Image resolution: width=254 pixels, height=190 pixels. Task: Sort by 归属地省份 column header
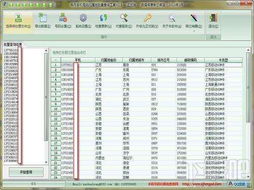tap(109, 60)
